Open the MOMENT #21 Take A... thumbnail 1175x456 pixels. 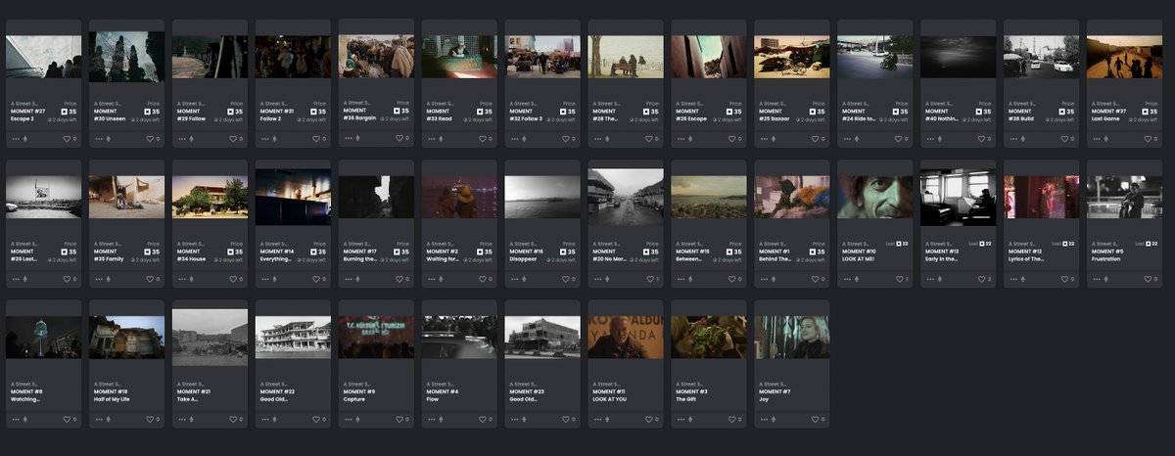pyautogui.click(x=210, y=338)
